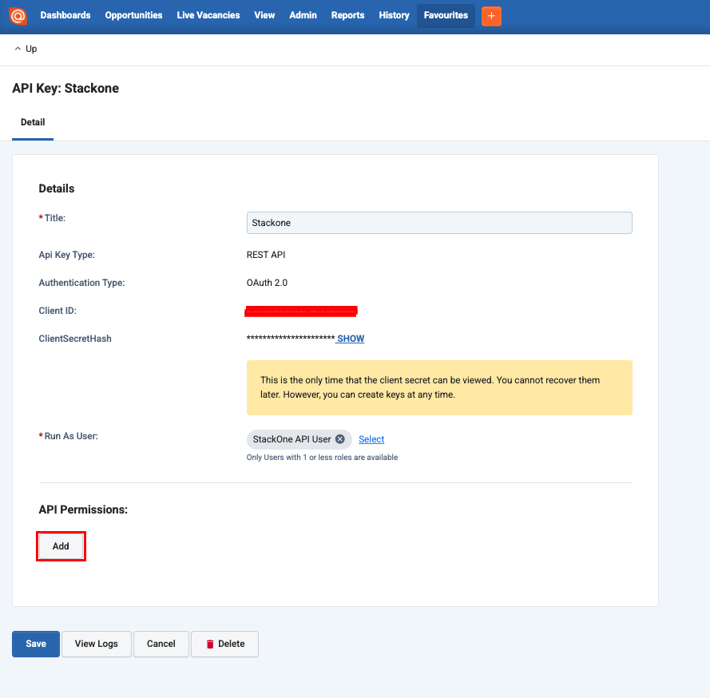Switch to the Detail tab
The height and width of the screenshot is (698, 710).
click(x=33, y=122)
